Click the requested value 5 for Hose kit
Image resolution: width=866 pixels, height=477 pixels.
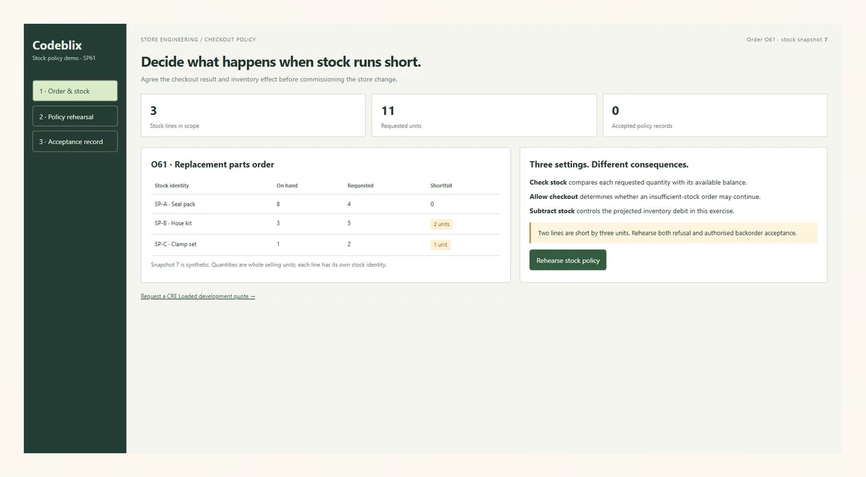coord(349,223)
